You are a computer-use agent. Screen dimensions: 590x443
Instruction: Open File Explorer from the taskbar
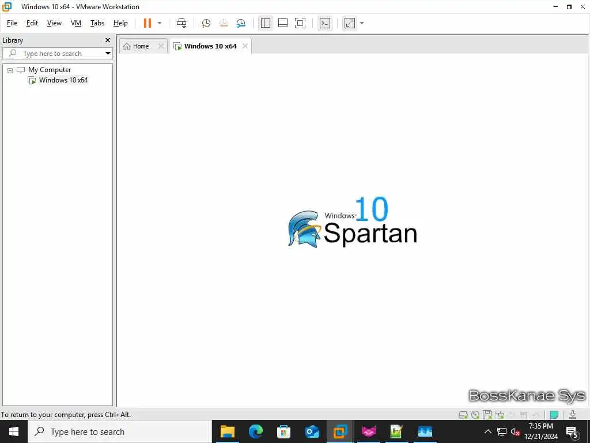[227, 431]
